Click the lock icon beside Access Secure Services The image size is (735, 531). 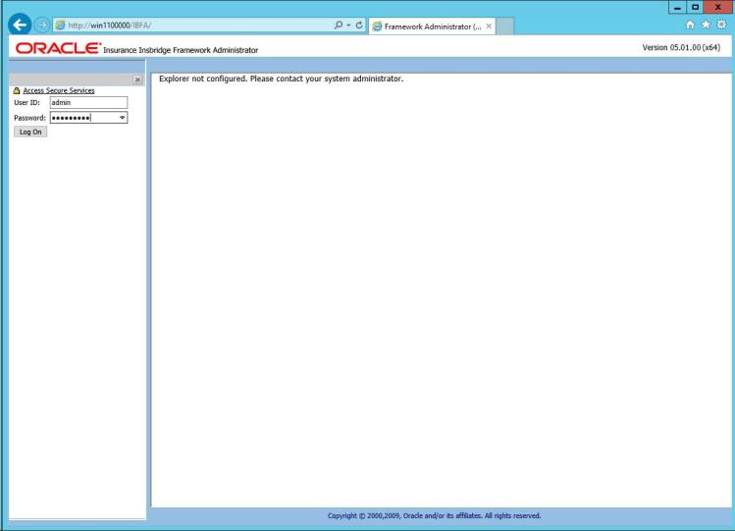tap(17, 90)
